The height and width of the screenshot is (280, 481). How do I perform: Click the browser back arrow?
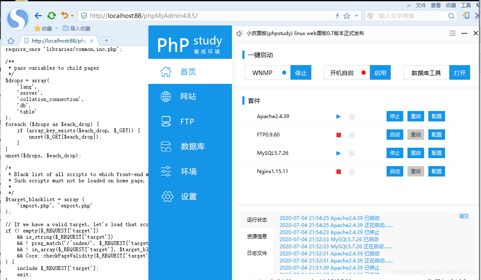(x=38, y=15)
